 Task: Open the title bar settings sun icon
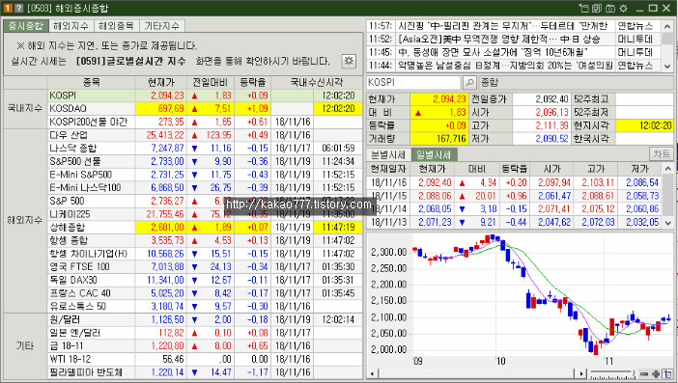click(x=623, y=8)
